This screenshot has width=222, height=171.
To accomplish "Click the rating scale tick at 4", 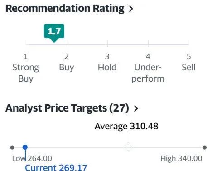I will (148, 44).
